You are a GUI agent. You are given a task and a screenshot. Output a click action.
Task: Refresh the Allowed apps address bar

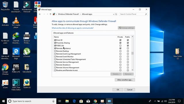[116, 14]
